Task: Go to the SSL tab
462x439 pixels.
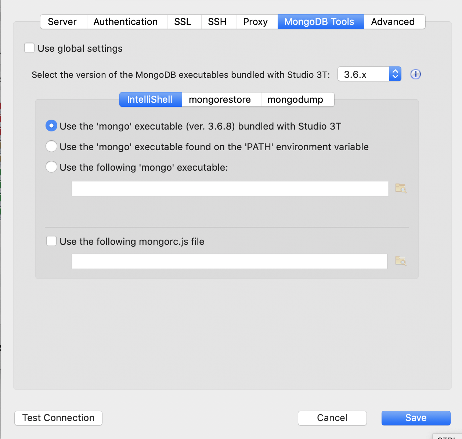Action: [184, 22]
